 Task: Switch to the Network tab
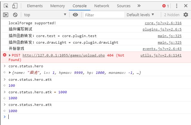tap(102, 6)
